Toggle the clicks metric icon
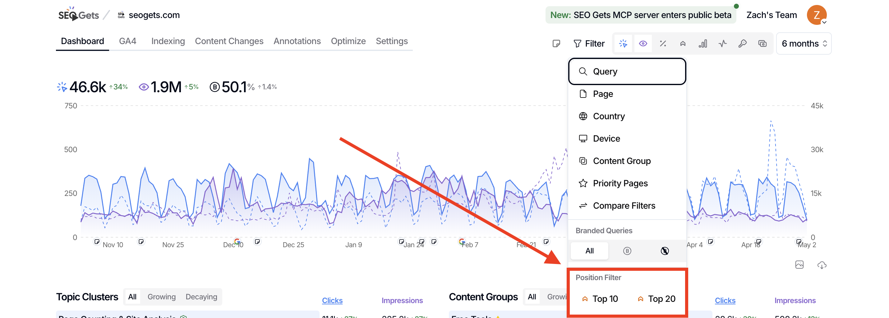 [623, 43]
